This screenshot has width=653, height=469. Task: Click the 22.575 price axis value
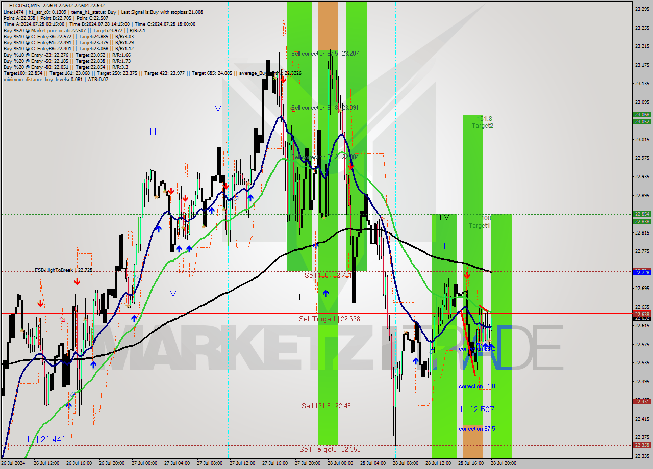coord(642,345)
